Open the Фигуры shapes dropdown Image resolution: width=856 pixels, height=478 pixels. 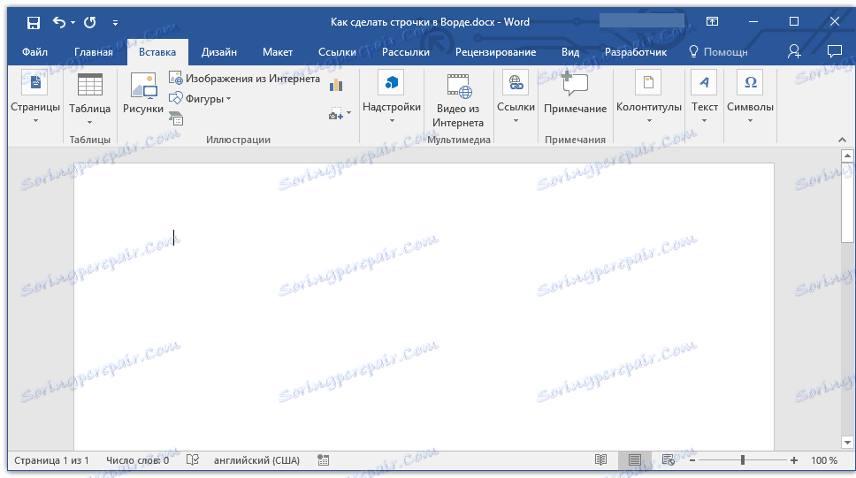pyautogui.click(x=200, y=99)
